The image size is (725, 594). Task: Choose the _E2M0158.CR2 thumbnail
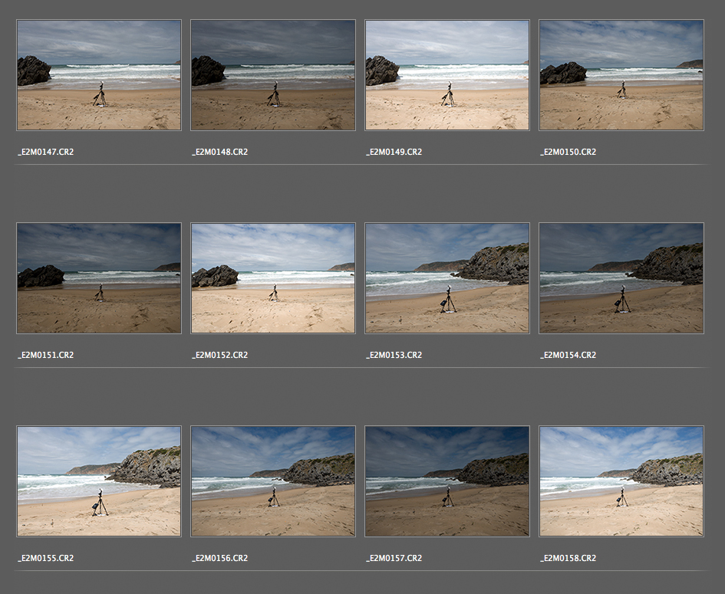(x=621, y=481)
